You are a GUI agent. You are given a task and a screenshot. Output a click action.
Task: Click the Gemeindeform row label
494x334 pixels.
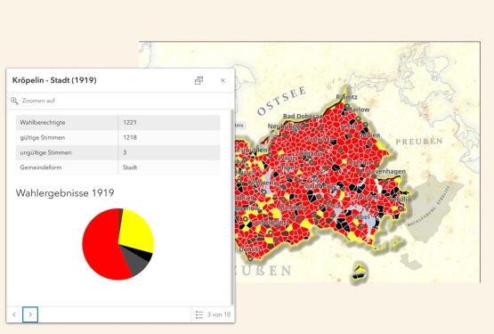(41, 167)
